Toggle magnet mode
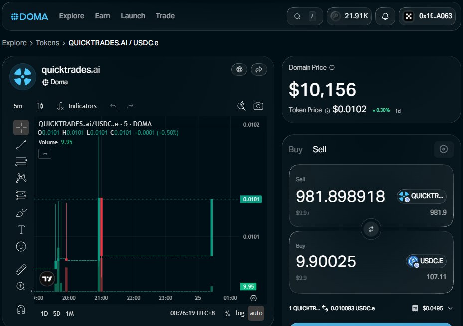Image resolution: width=463 pixels, height=326 pixels. (x=21, y=309)
